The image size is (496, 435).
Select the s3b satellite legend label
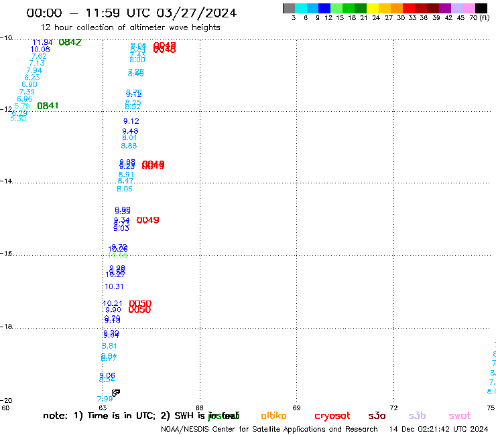click(x=417, y=416)
